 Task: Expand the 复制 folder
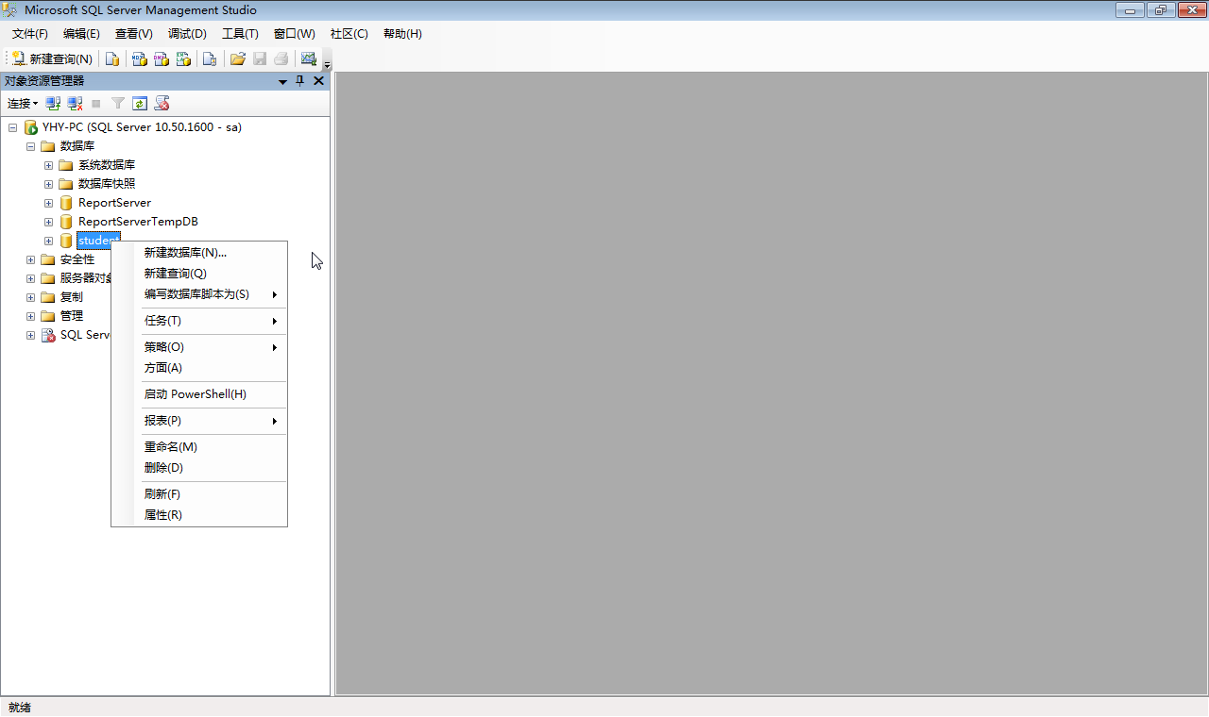(x=30, y=297)
